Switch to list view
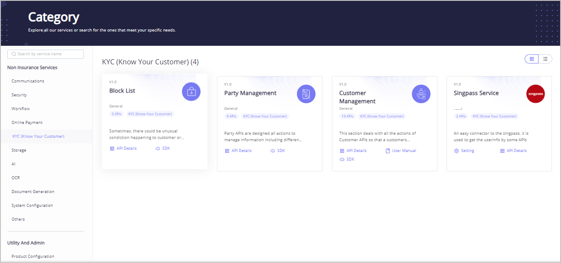The image size is (561, 263). pos(545,59)
